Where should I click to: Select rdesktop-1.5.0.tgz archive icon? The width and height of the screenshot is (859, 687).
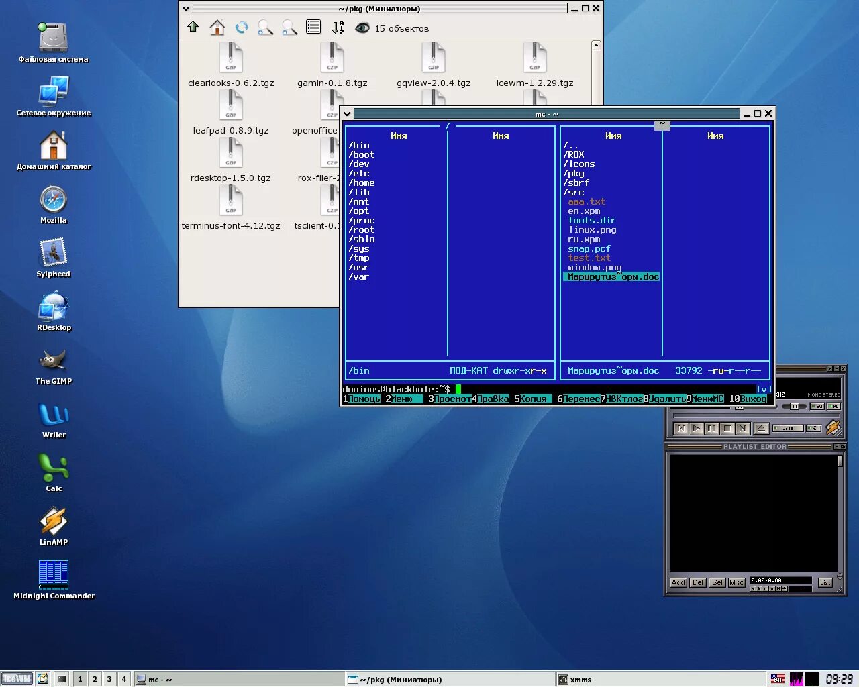[231, 153]
